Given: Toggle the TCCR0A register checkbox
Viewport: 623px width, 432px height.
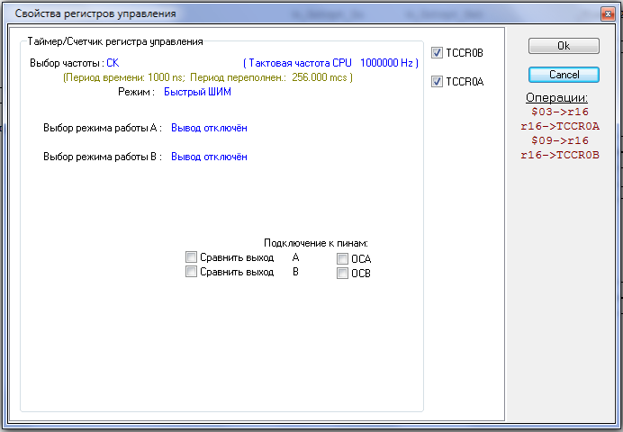Looking at the screenshot, I should coord(438,82).
